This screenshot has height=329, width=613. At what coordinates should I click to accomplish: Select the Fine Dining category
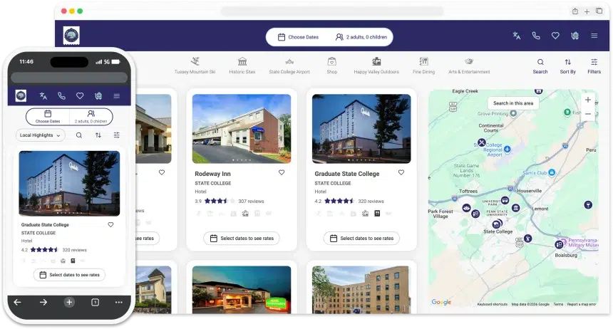[x=424, y=66]
